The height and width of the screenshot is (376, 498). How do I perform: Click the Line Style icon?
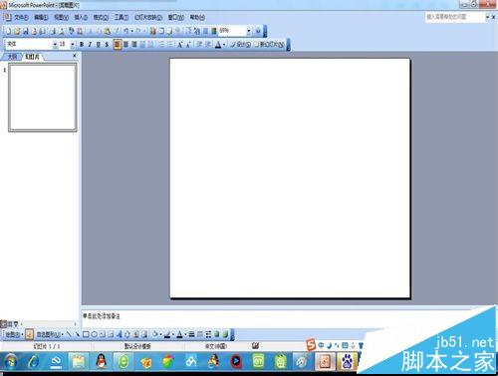191,334
